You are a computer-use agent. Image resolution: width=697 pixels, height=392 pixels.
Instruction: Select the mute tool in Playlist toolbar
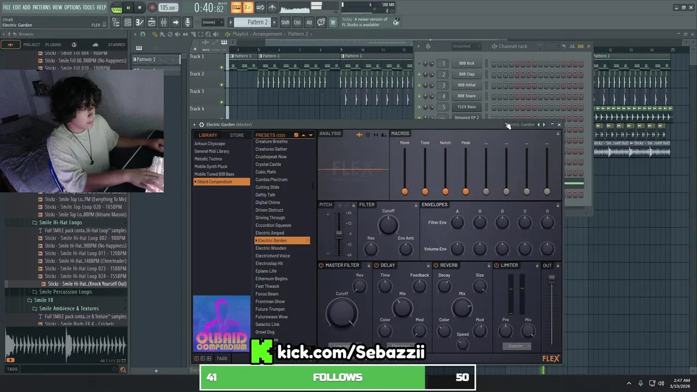coord(177,34)
